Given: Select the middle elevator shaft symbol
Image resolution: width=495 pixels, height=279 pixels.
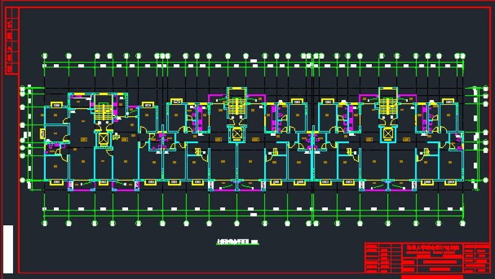Looking at the screenshot, I should point(237,133).
